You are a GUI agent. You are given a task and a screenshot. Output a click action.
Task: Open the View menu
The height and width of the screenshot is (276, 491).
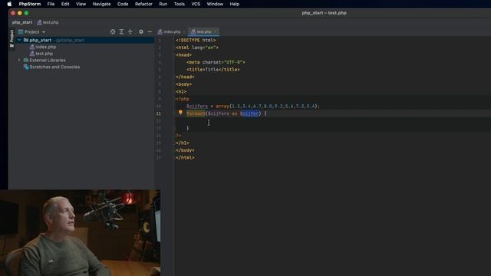click(x=81, y=4)
